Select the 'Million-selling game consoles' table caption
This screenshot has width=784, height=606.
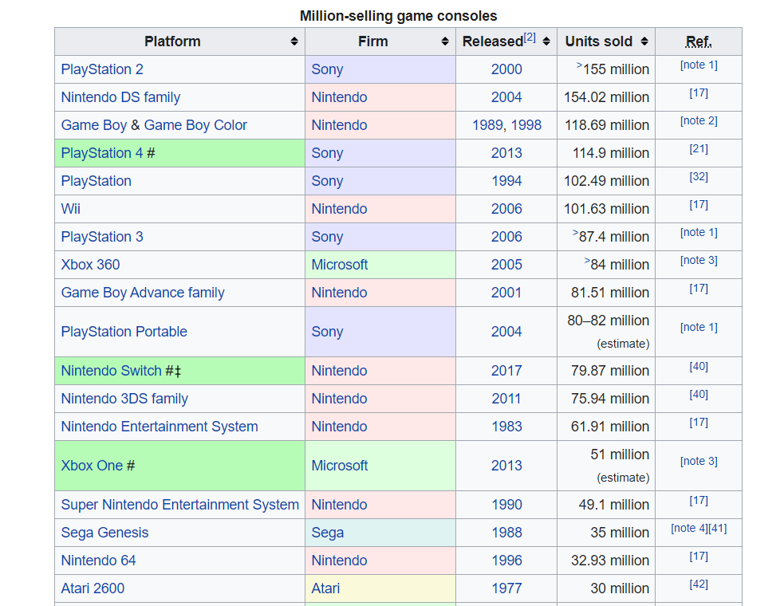click(399, 16)
